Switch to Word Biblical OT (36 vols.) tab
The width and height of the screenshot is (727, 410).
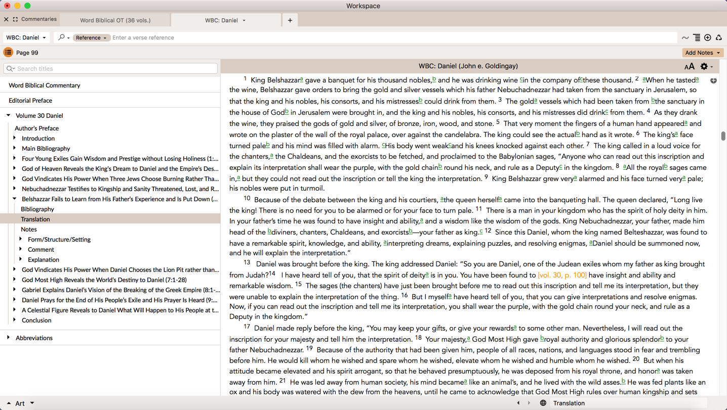coord(115,20)
